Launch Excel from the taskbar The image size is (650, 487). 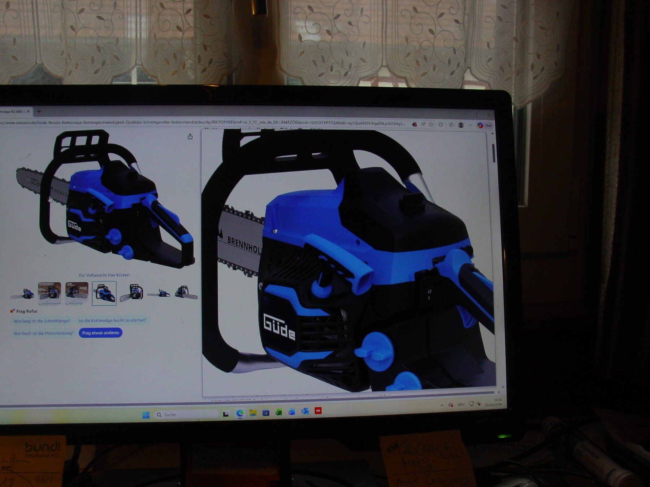[x=279, y=412]
